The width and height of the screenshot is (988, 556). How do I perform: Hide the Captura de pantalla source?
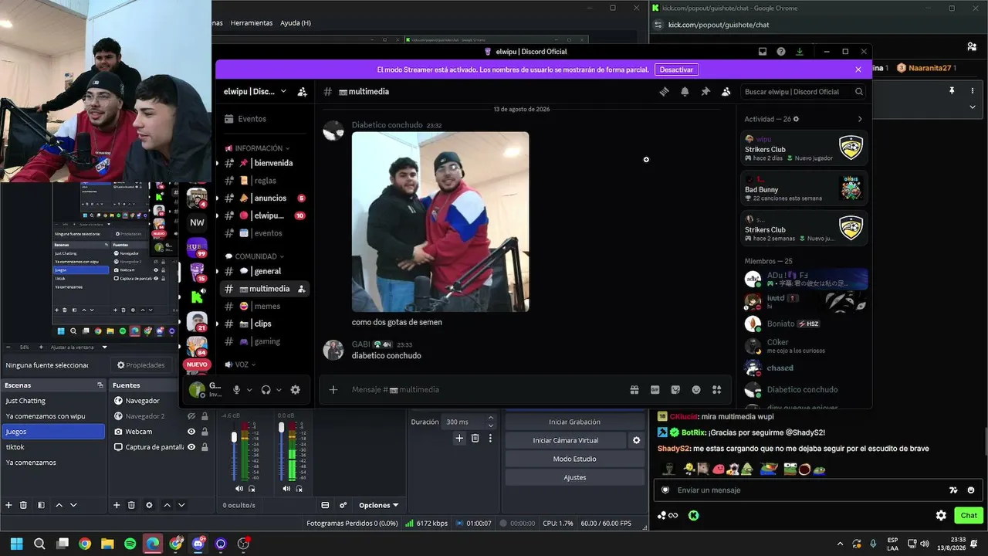tap(191, 447)
